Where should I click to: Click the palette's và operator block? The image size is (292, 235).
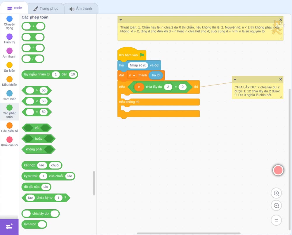(37, 128)
